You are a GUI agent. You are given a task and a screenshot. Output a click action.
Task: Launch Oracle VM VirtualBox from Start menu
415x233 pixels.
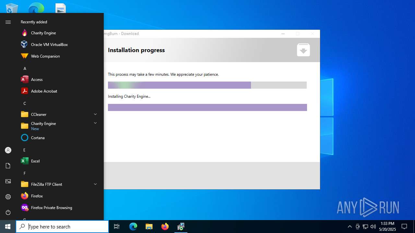pyautogui.click(x=59, y=45)
